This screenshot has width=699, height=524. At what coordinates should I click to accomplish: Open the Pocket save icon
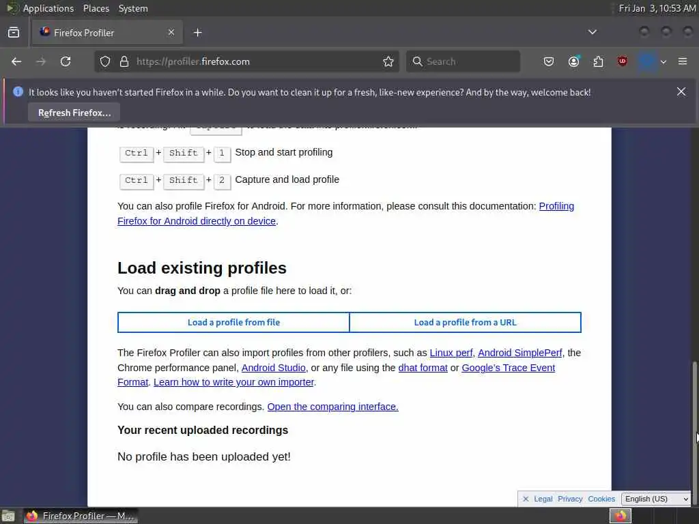tap(549, 61)
